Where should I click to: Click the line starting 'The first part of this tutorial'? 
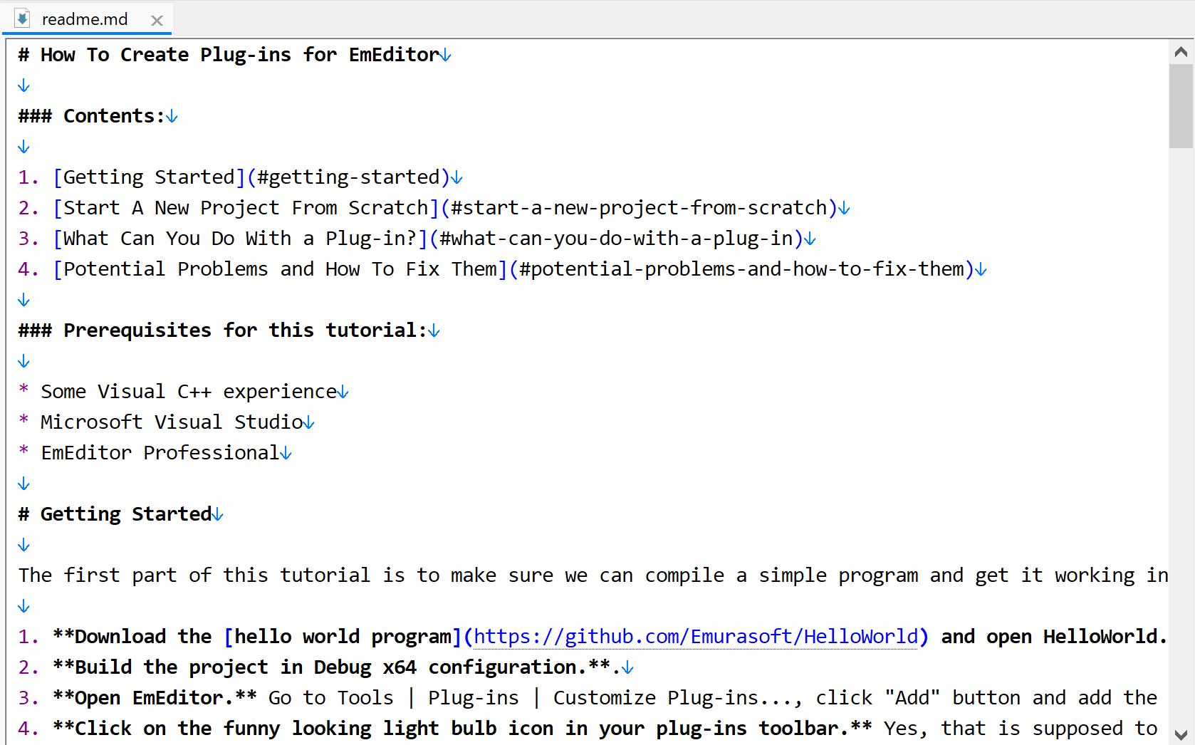[593, 575]
